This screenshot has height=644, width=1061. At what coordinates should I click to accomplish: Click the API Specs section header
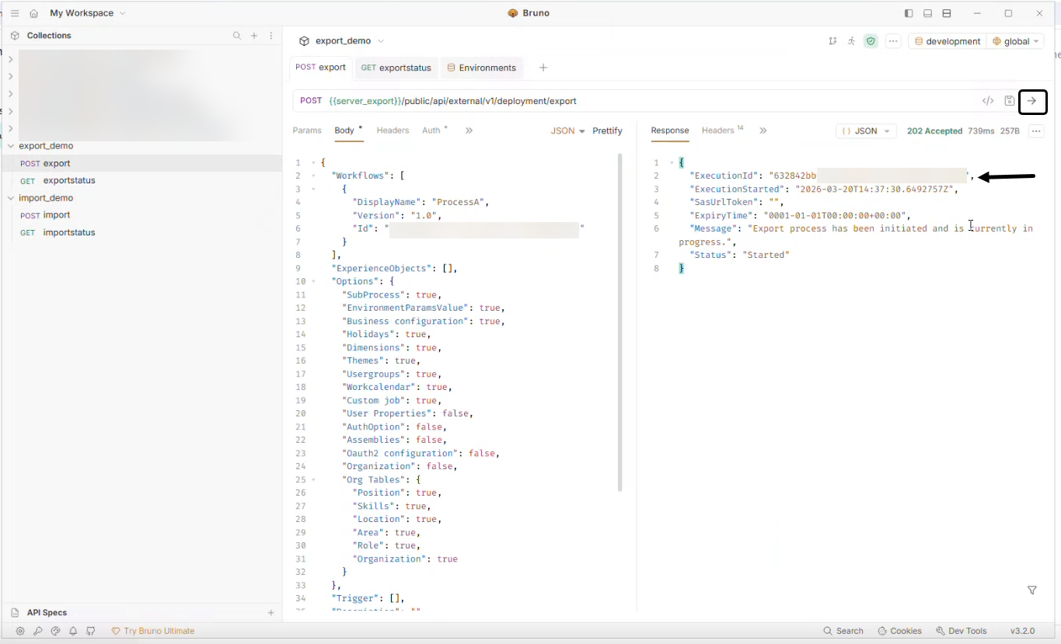(x=47, y=613)
